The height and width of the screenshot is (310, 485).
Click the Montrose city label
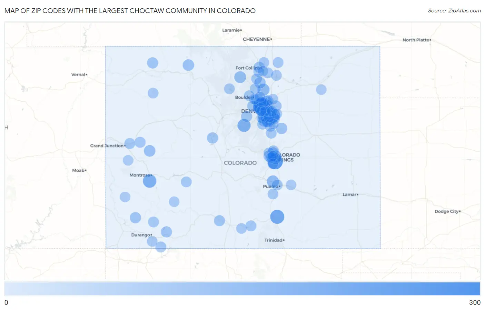pos(140,175)
